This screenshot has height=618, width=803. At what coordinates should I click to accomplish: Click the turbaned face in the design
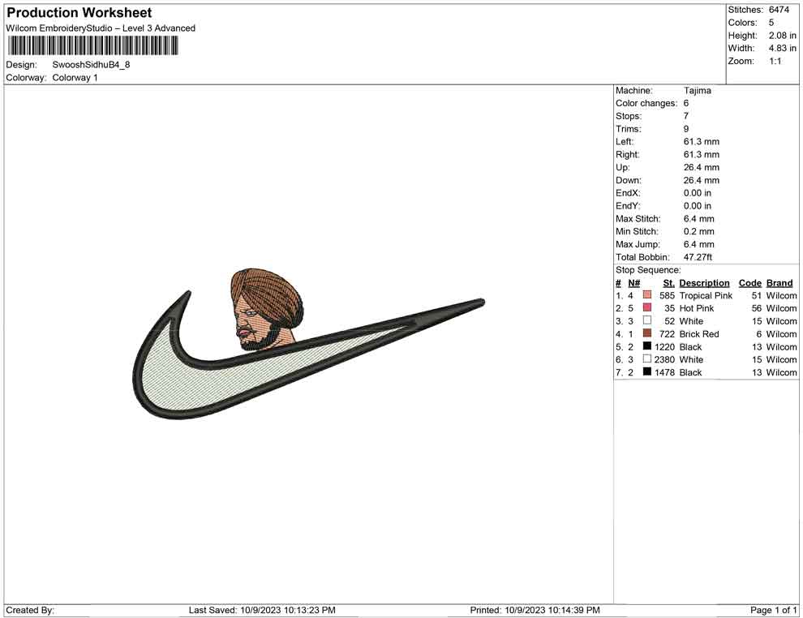pos(266,310)
